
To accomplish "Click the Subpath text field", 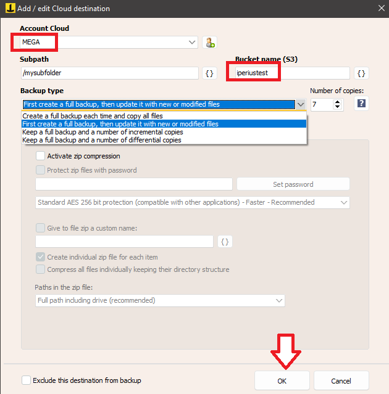I will (x=109, y=73).
